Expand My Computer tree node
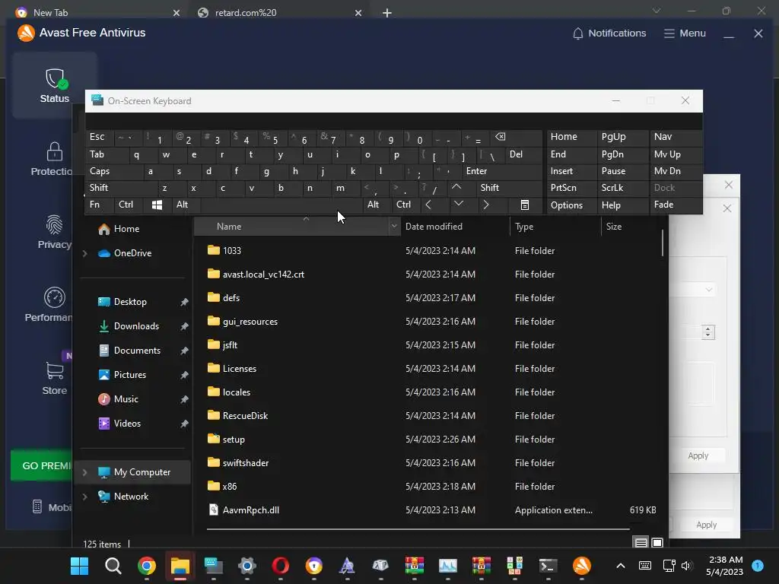 pyautogui.click(x=85, y=472)
